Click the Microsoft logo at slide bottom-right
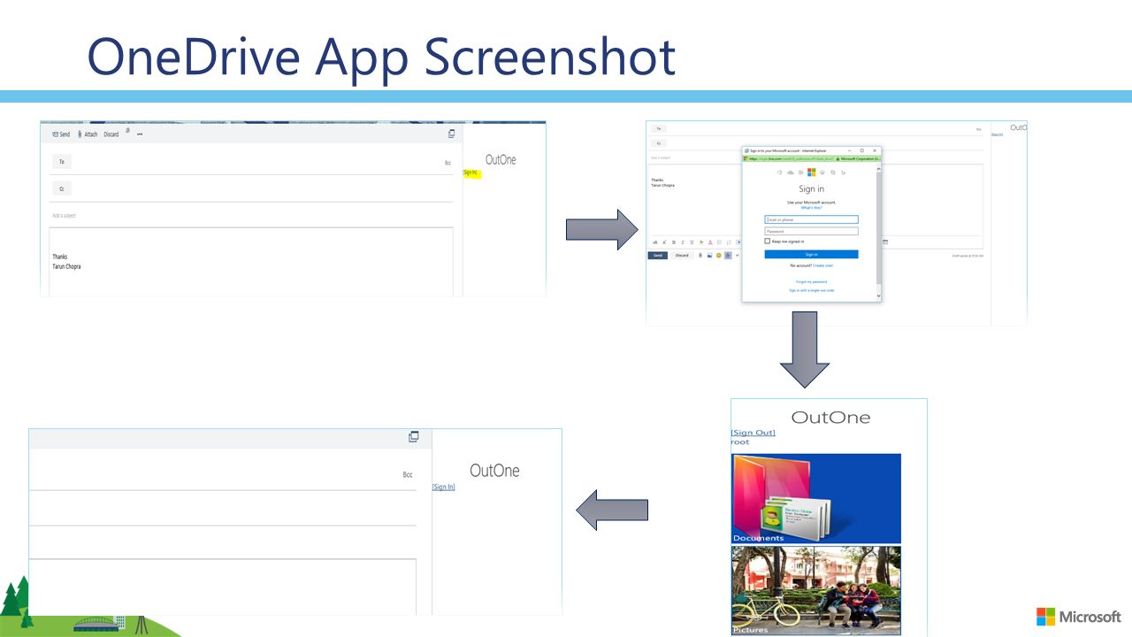The height and width of the screenshot is (637, 1132). point(1079,617)
